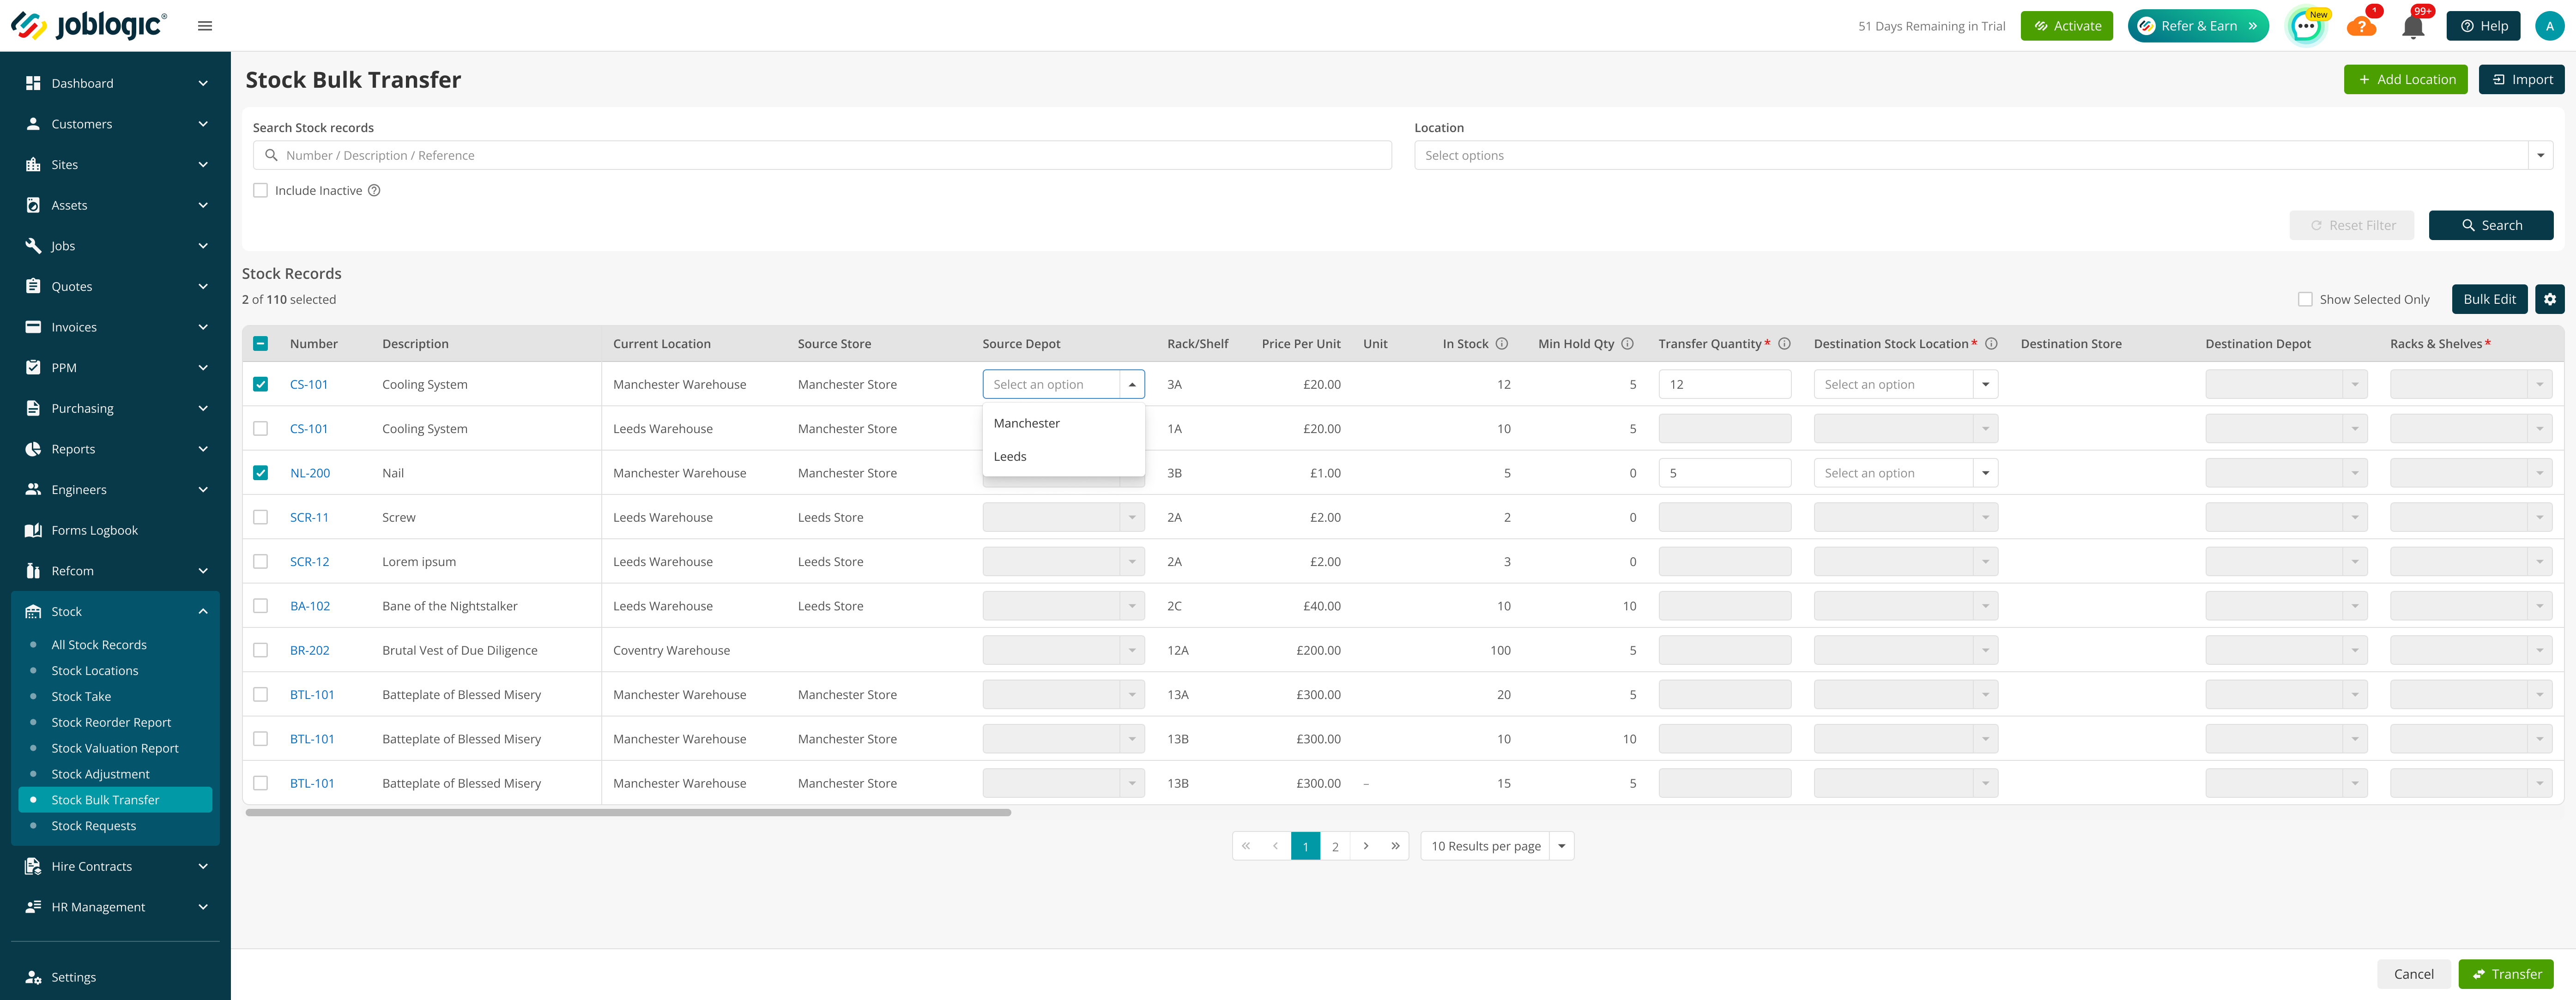Screen dimensions: 2576x1000
Task: Collapse the Source Depot dropdown for CS-101
Action: click(1131, 384)
